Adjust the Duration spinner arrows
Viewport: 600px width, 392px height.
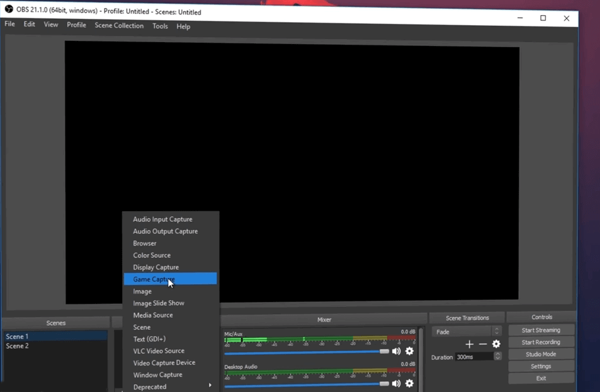(497, 357)
